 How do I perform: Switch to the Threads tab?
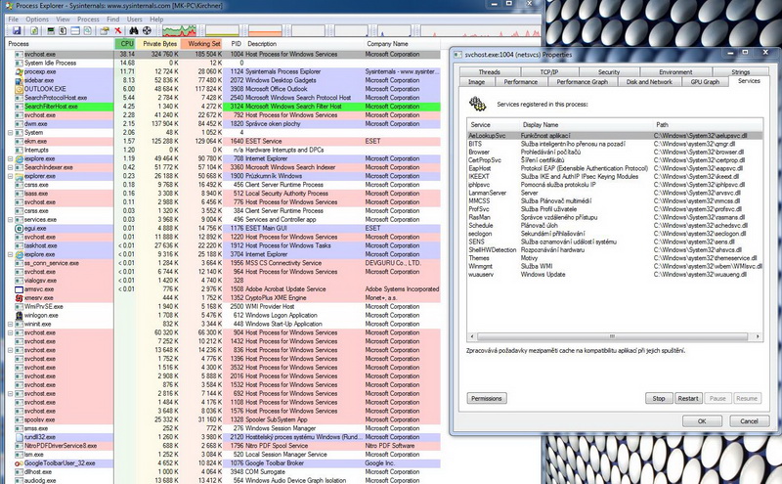[x=490, y=71]
